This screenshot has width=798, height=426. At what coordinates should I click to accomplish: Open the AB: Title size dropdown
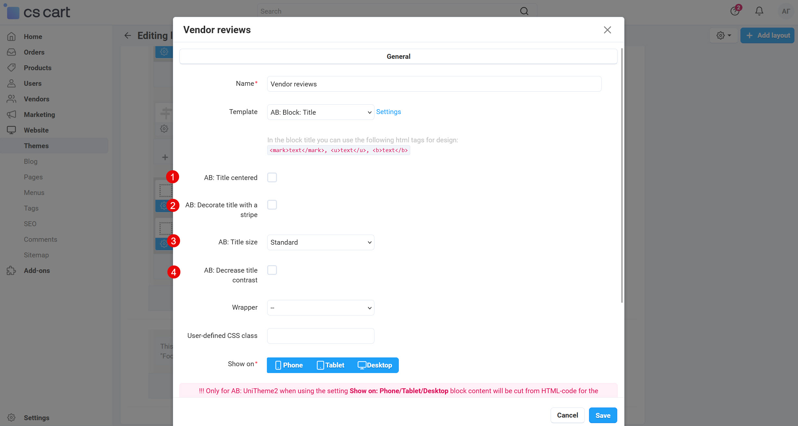(320, 242)
